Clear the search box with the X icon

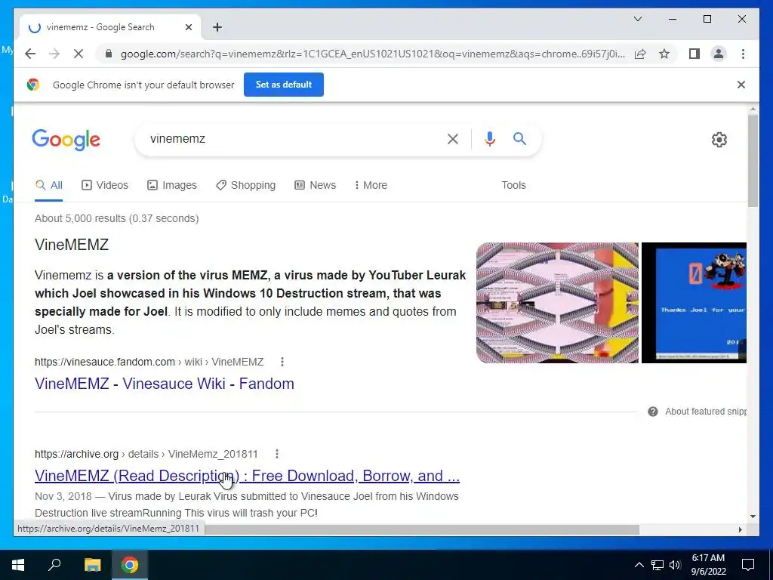click(453, 139)
